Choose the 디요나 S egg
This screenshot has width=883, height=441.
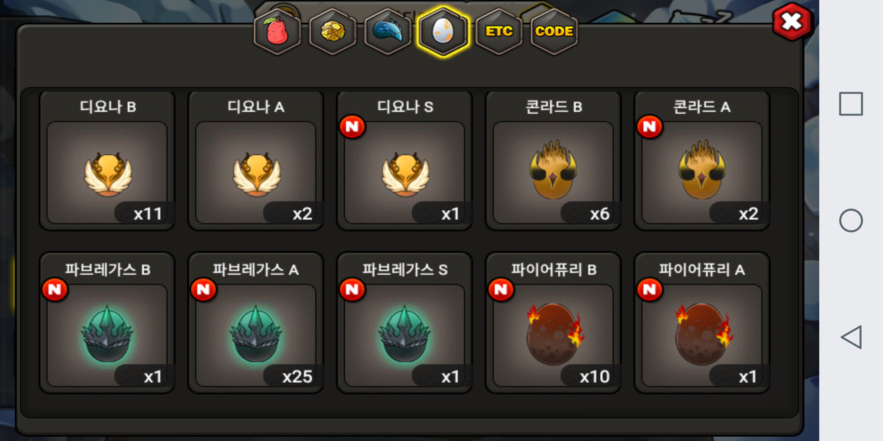405,161
